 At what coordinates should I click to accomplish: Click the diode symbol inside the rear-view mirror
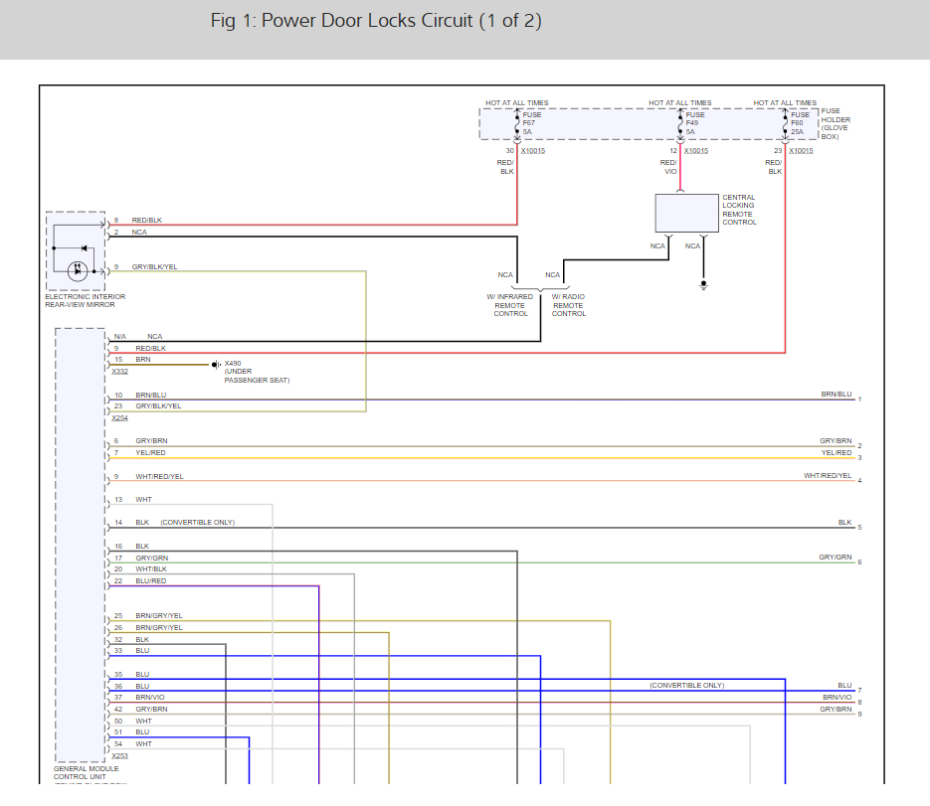pyautogui.click(x=85, y=247)
